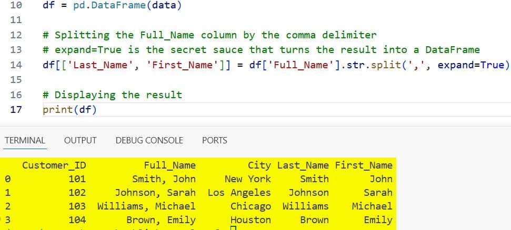The image size is (511, 230).
Task: Place cursor on the print(df) statement
Action: coord(69,110)
